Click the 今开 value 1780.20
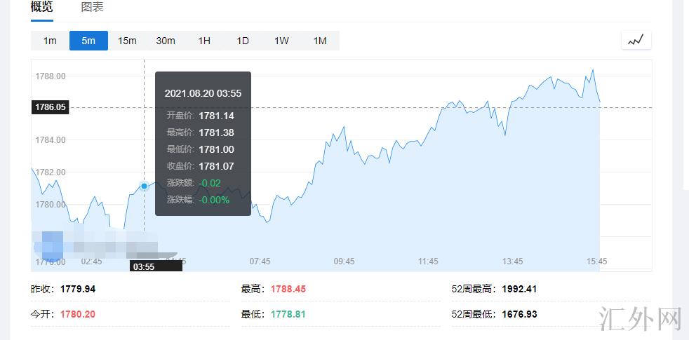The height and width of the screenshot is (340, 689). coord(77,314)
